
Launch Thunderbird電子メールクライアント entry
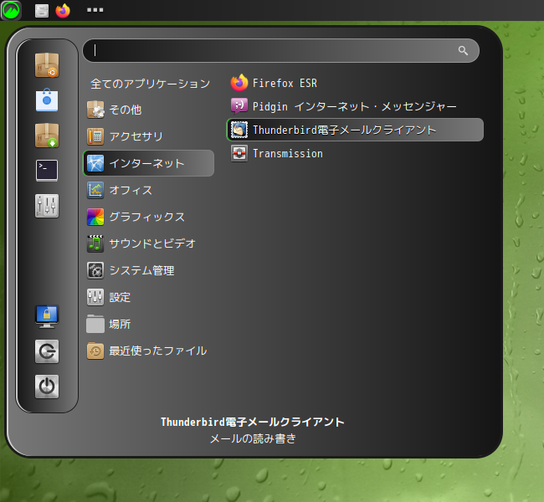click(x=355, y=130)
